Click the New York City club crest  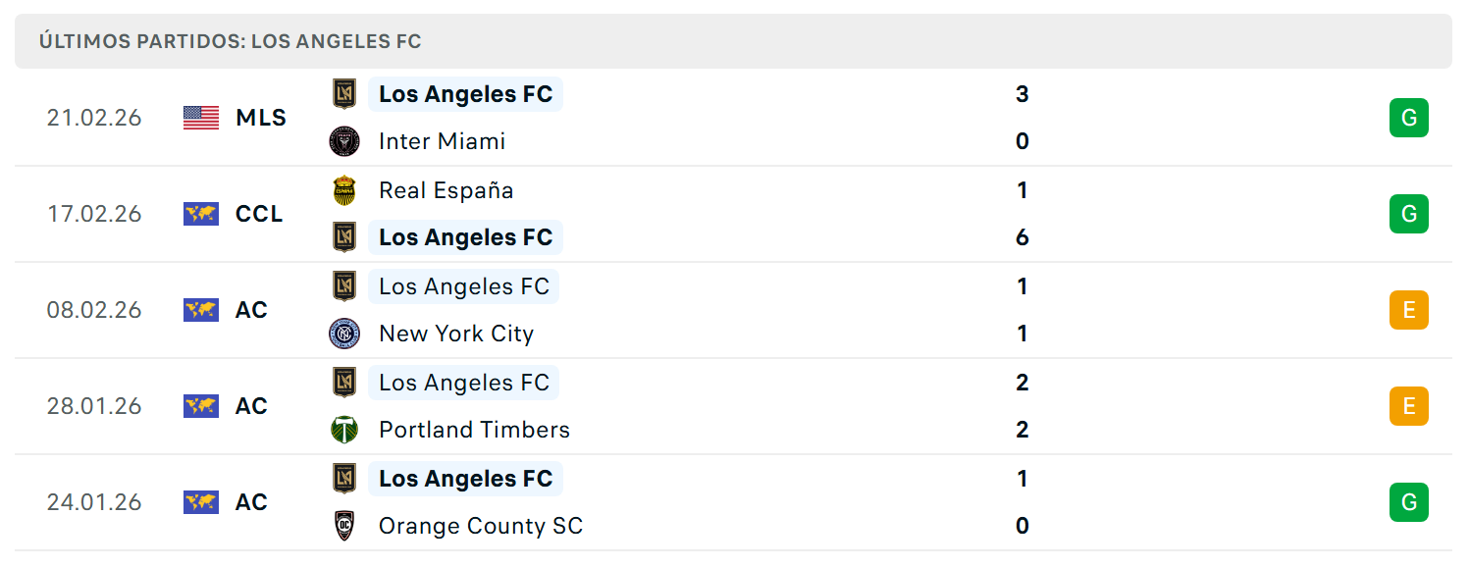tap(344, 334)
